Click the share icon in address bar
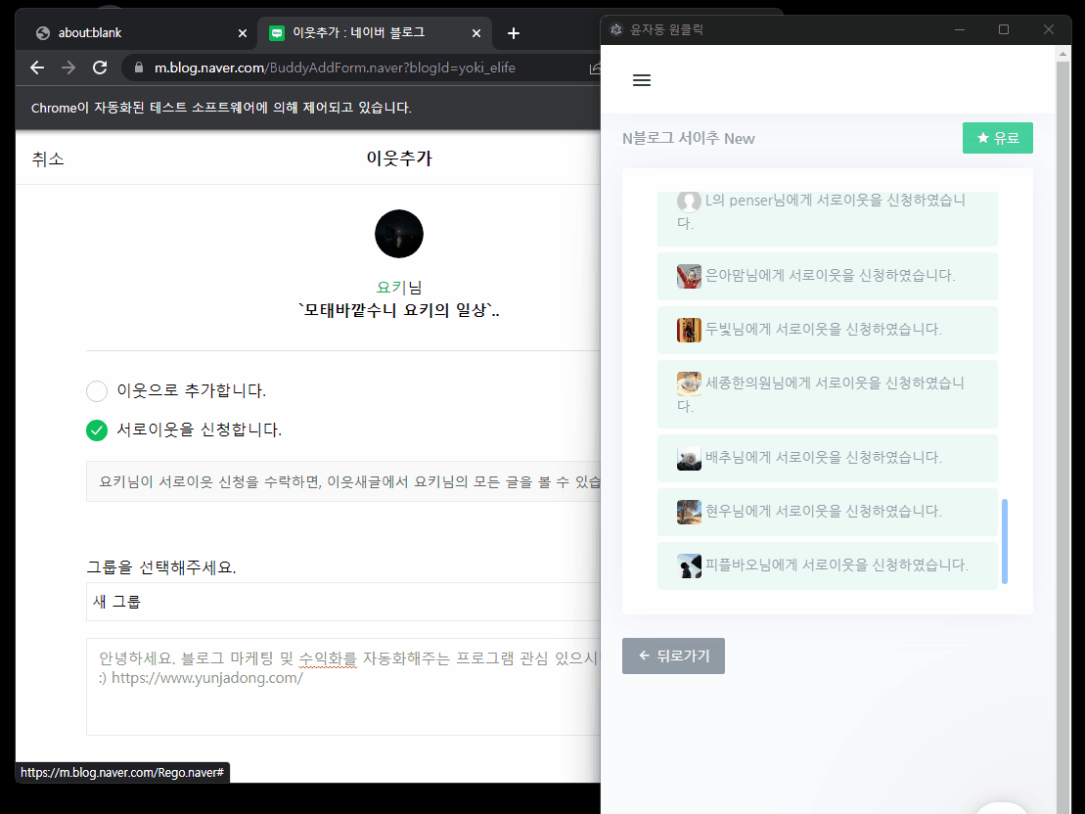The image size is (1085, 814). coord(595,68)
